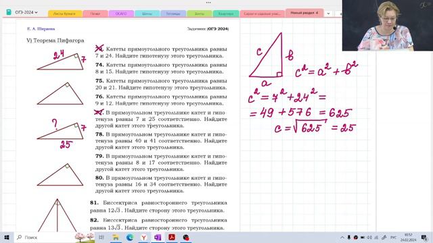Click the heading V) Теорема Пифагора

pos(55,40)
